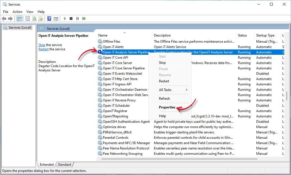This screenshot has height=175, width=291.
Task: Click the Refresh toolbar icon
Action: 34,19
